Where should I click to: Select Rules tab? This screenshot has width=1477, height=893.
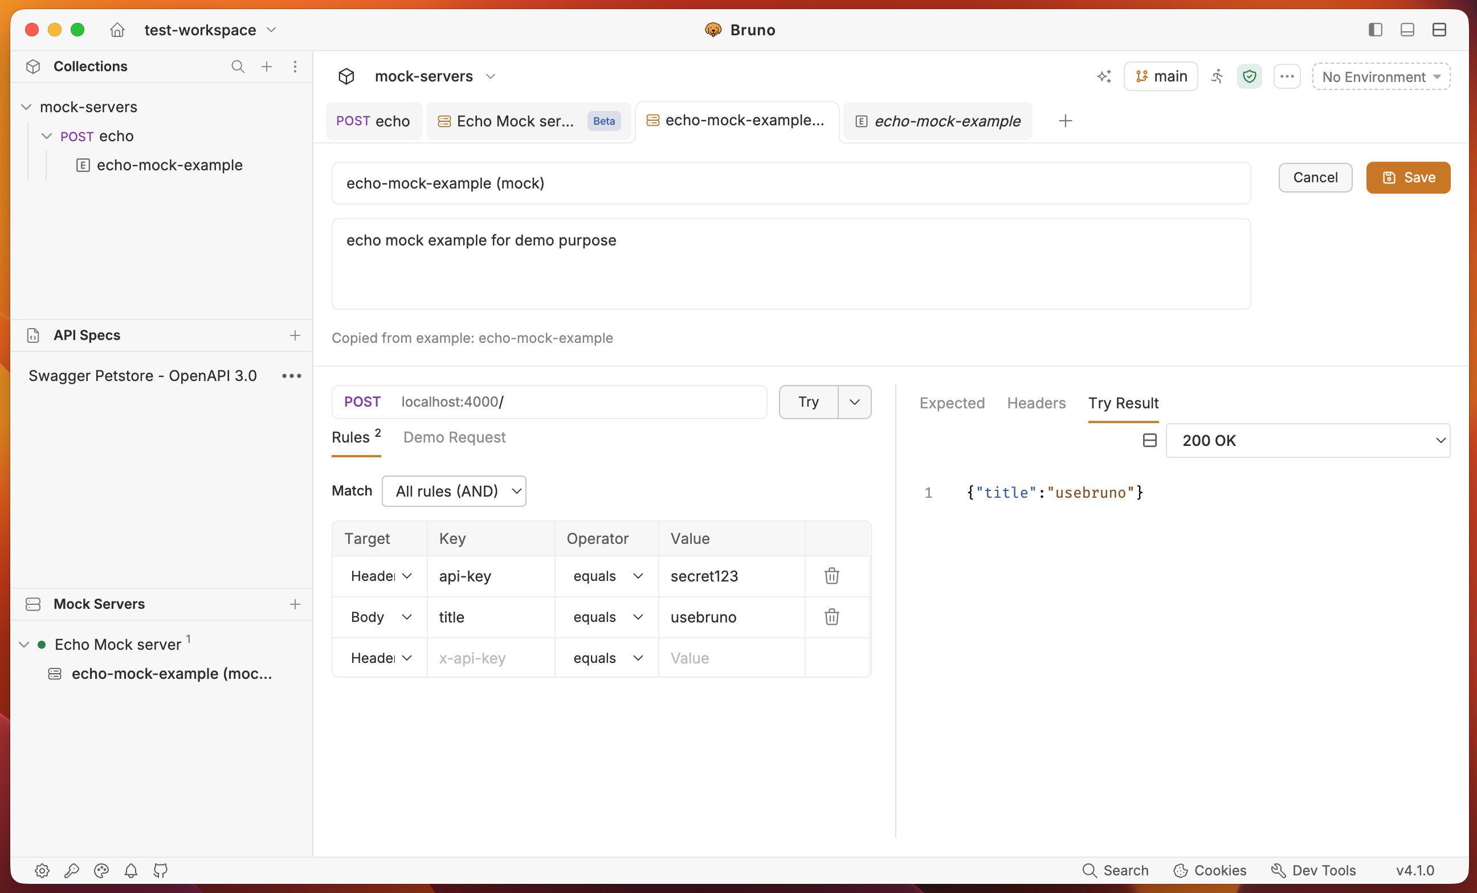(x=356, y=437)
